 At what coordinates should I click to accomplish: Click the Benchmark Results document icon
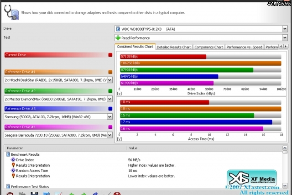click(8, 154)
